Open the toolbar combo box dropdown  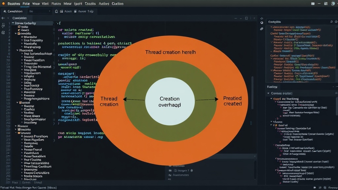(x=39, y=11)
